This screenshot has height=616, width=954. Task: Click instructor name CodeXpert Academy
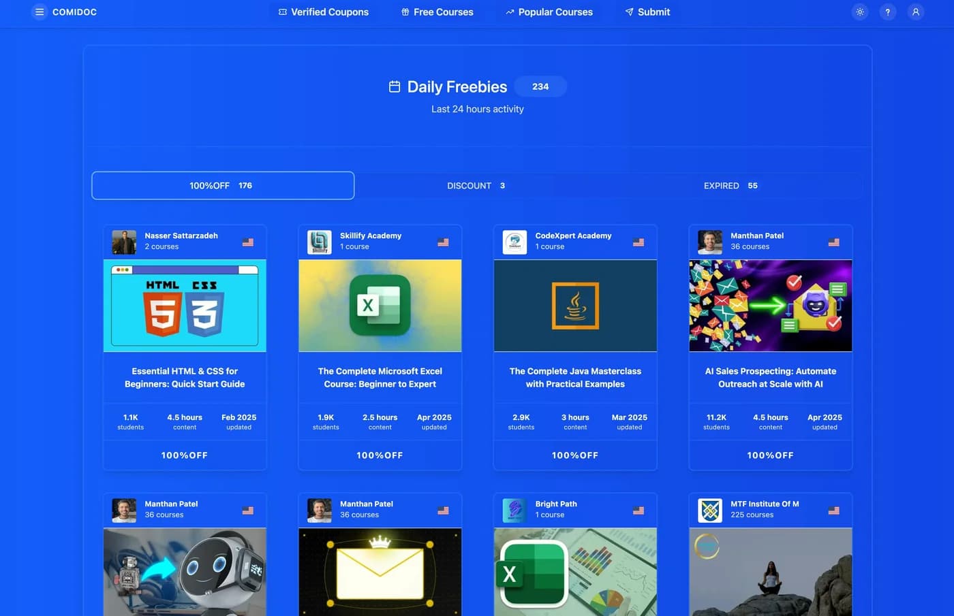[x=573, y=236]
